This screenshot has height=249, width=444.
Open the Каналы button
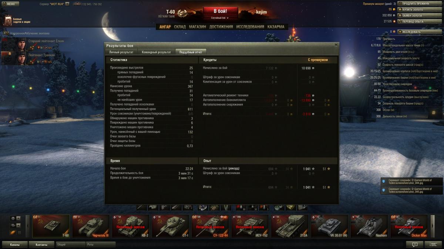[15, 245]
